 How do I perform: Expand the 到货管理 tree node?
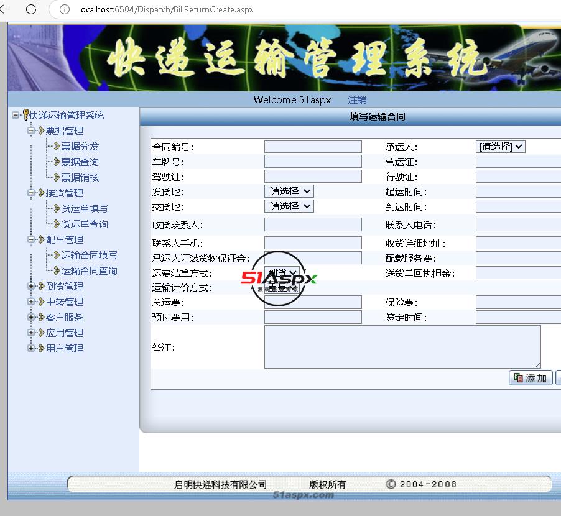31,286
